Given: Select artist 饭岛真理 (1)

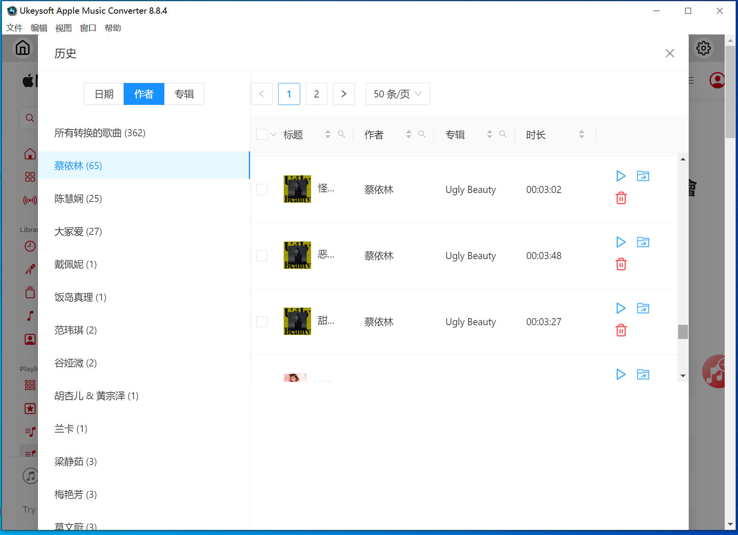Looking at the screenshot, I should coord(144,297).
